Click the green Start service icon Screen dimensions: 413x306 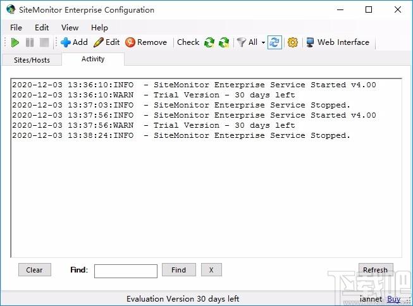coord(15,42)
